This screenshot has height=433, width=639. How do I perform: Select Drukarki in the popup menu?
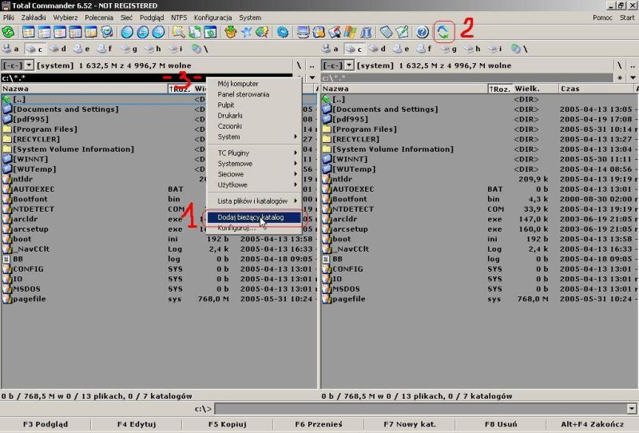[254, 115]
